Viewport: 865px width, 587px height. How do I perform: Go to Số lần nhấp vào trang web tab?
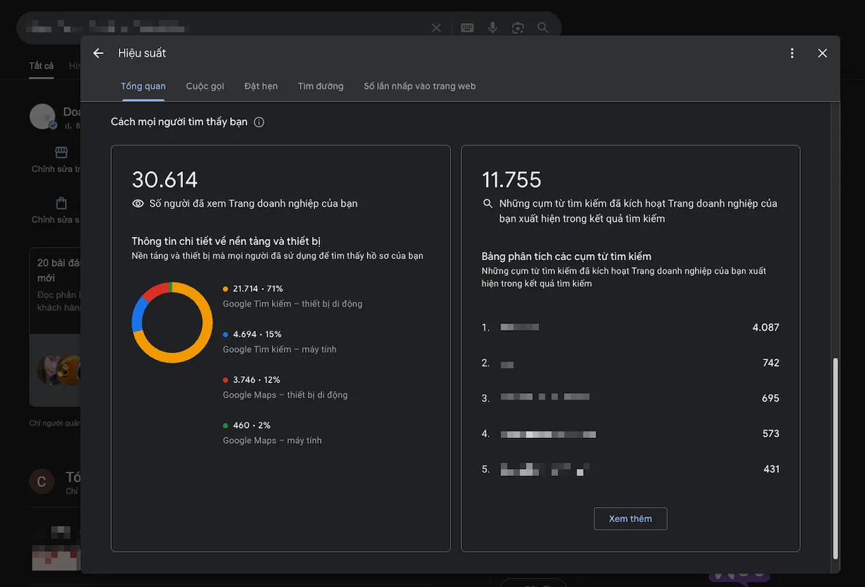tap(420, 86)
